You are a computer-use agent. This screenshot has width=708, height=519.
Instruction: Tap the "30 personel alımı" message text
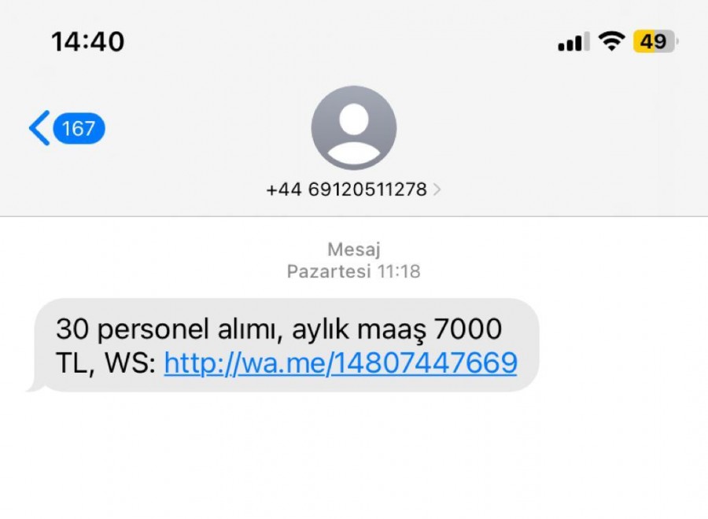[x=165, y=329]
